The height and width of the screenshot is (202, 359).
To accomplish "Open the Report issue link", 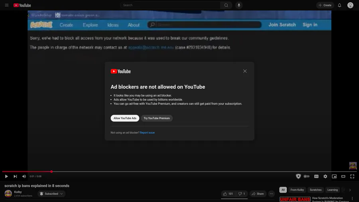I will pos(147,133).
